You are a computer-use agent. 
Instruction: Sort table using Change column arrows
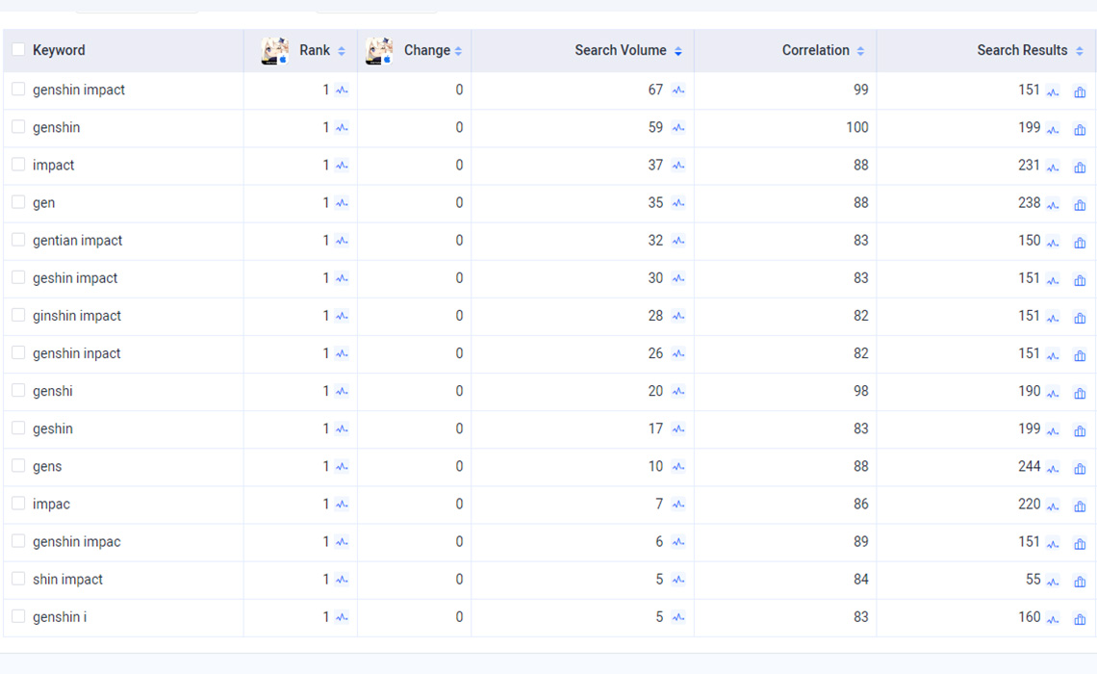tap(458, 51)
